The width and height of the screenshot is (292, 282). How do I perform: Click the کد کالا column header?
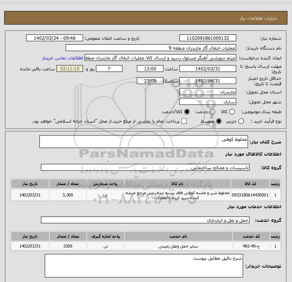[x=250, y=184]
